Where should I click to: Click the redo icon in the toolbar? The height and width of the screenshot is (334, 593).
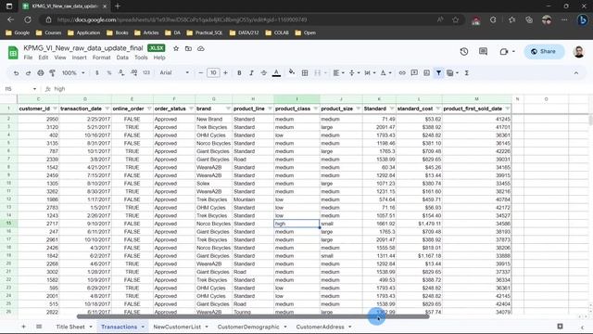point(28,72)
